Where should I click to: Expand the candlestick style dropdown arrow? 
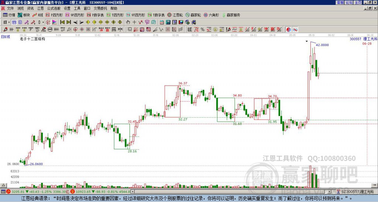click(x=43, y=22)
